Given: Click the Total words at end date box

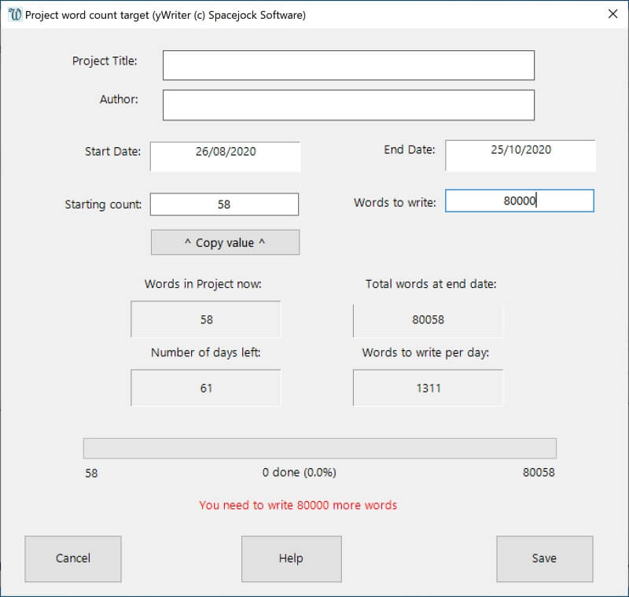Looking at the screenshot, I should [x=428, y=319].
